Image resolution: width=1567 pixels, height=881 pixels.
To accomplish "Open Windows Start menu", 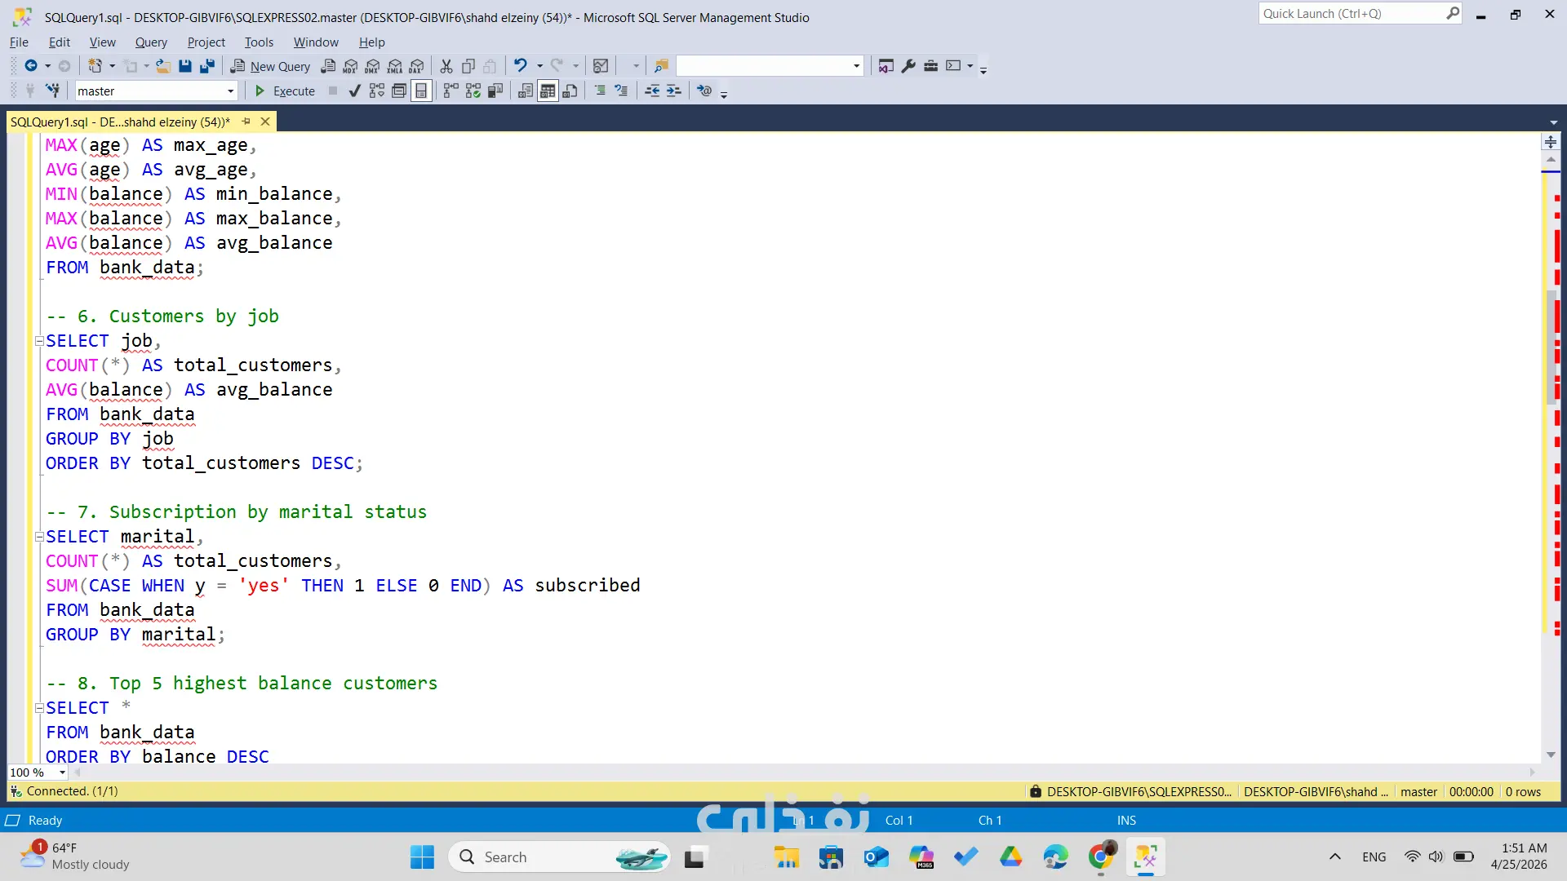I will point(422,857).
